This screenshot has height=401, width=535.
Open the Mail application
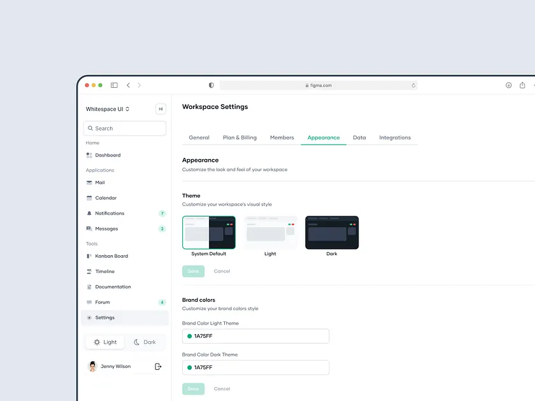tap(125, 183)
